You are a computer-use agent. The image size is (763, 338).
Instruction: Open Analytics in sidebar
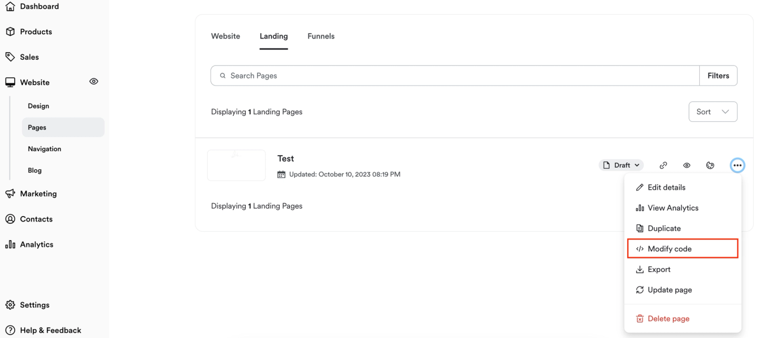(x=37, y=244)
